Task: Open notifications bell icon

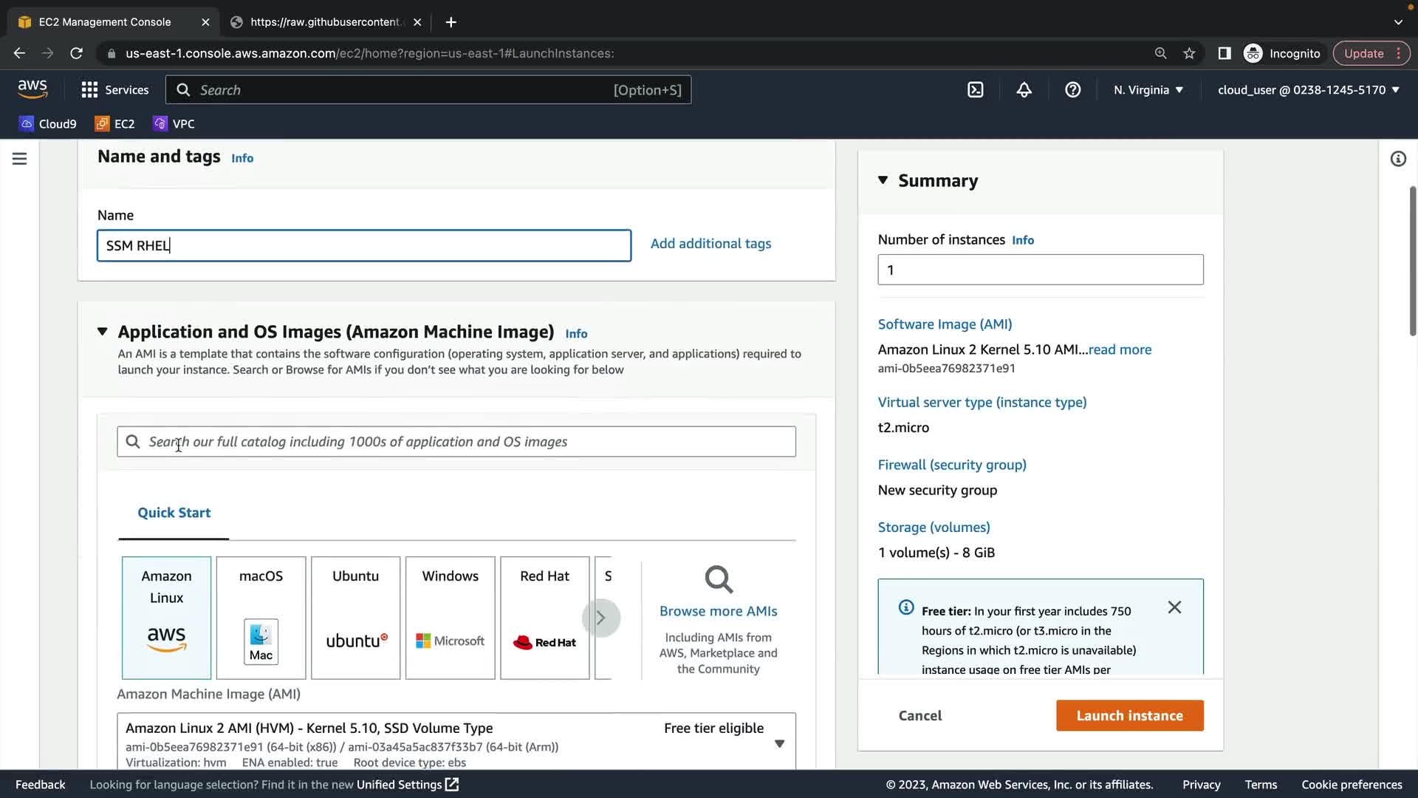Action: click(1024, 90)
